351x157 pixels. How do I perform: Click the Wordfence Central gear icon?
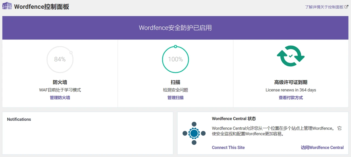194,133
